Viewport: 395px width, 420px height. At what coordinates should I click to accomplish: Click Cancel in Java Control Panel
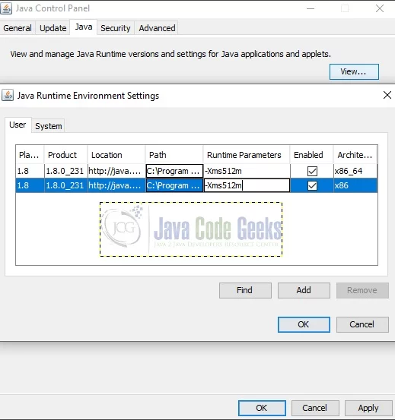(x=315, y=408)
